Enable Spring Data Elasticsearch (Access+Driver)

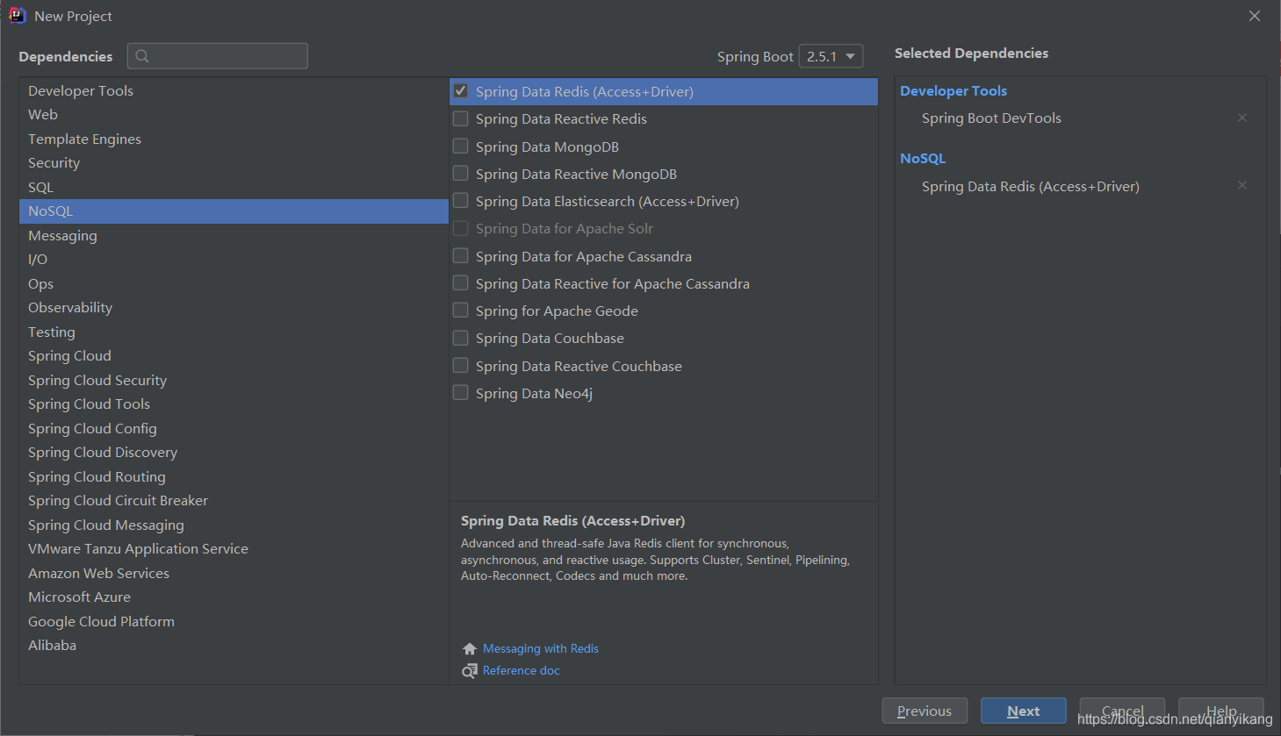pyautogui.click(x=460, y=200)
